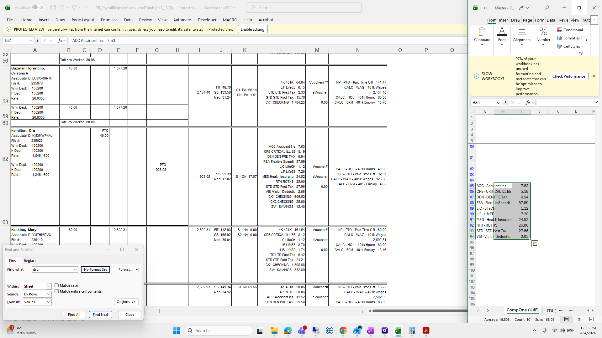
Task: Check Match entire cell contents
Action: pyautogui.click(x=57, y=291)
